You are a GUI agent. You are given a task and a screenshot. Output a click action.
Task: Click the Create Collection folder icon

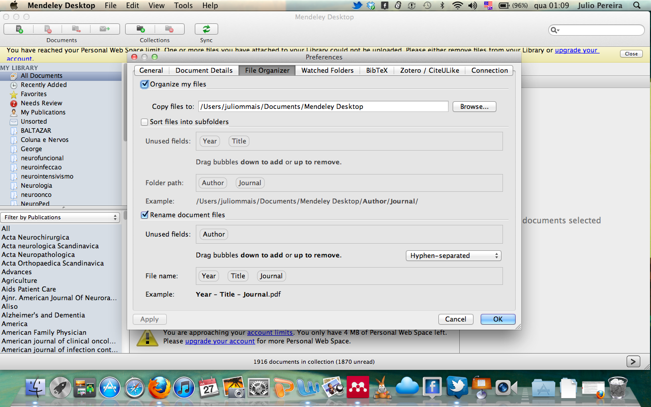coord(140,29)
